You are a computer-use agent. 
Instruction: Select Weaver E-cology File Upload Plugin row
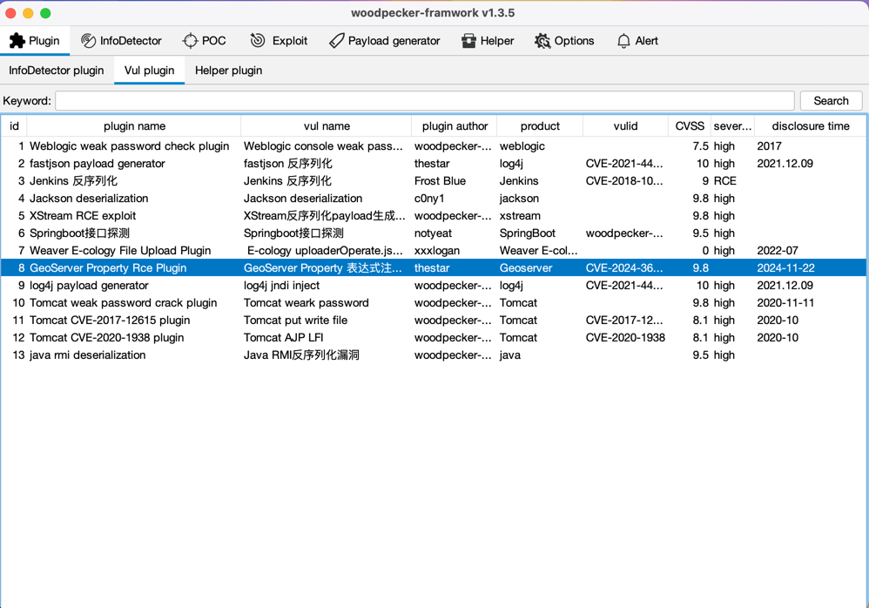click(434, 251)
